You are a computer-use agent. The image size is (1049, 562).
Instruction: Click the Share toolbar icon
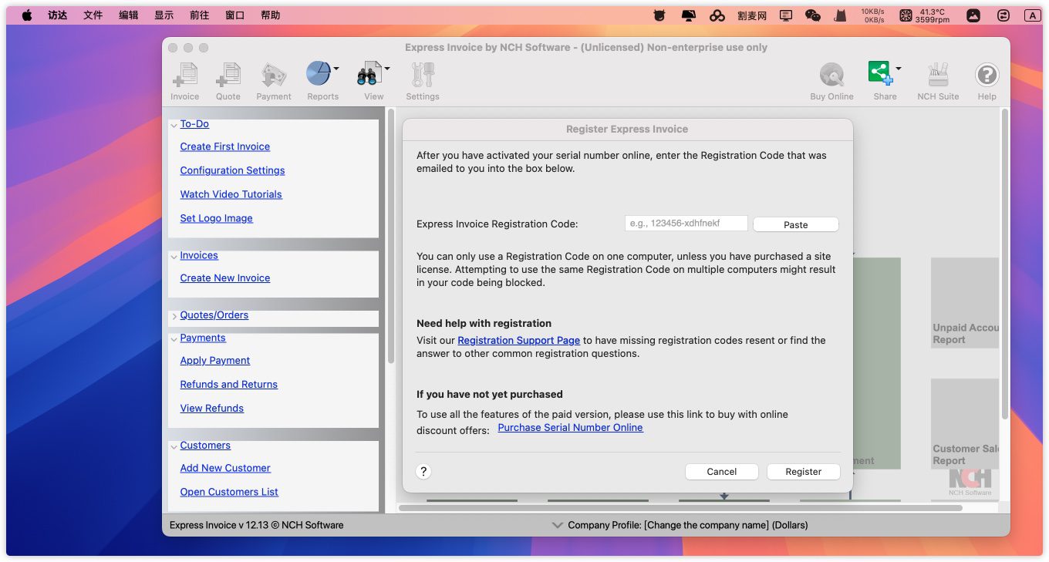click(x=880, y=74)
